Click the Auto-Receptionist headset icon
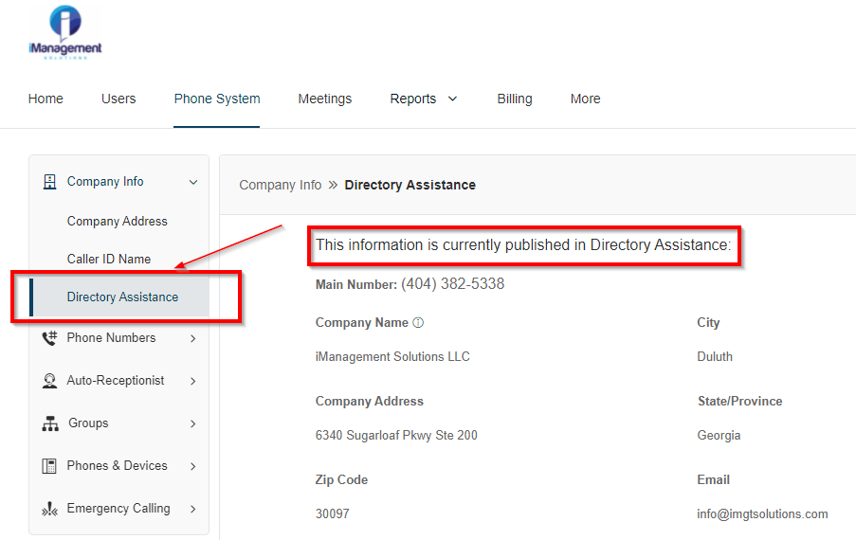Image resolution: width=856 pixels, height=540 pixels. [x=49, y=381]
